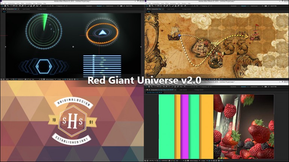The width and height of the screenshot is (289, 162).
Task: Select the Pen tool in top-right Map window
Action: pos(167,6)
